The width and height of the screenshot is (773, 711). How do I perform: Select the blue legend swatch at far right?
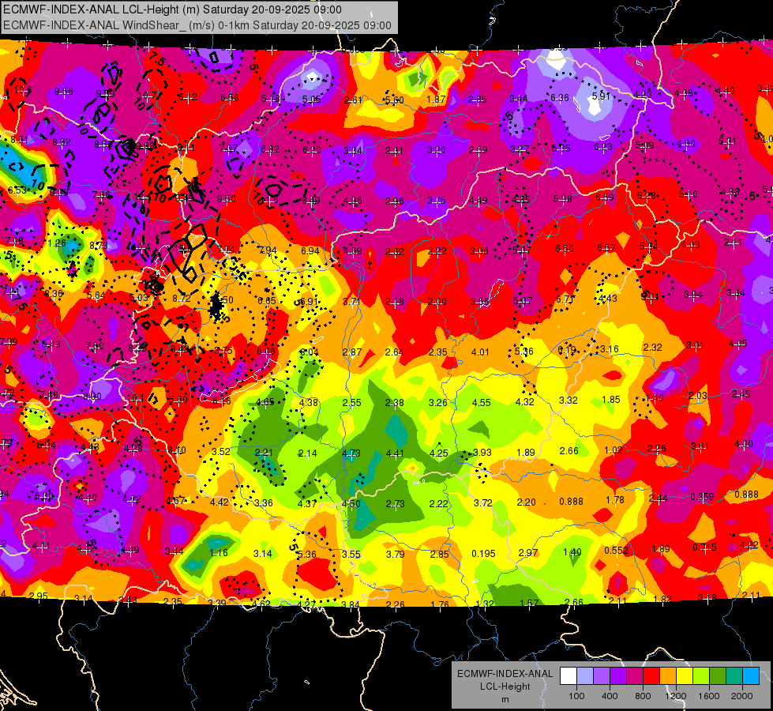click(751, 676)
